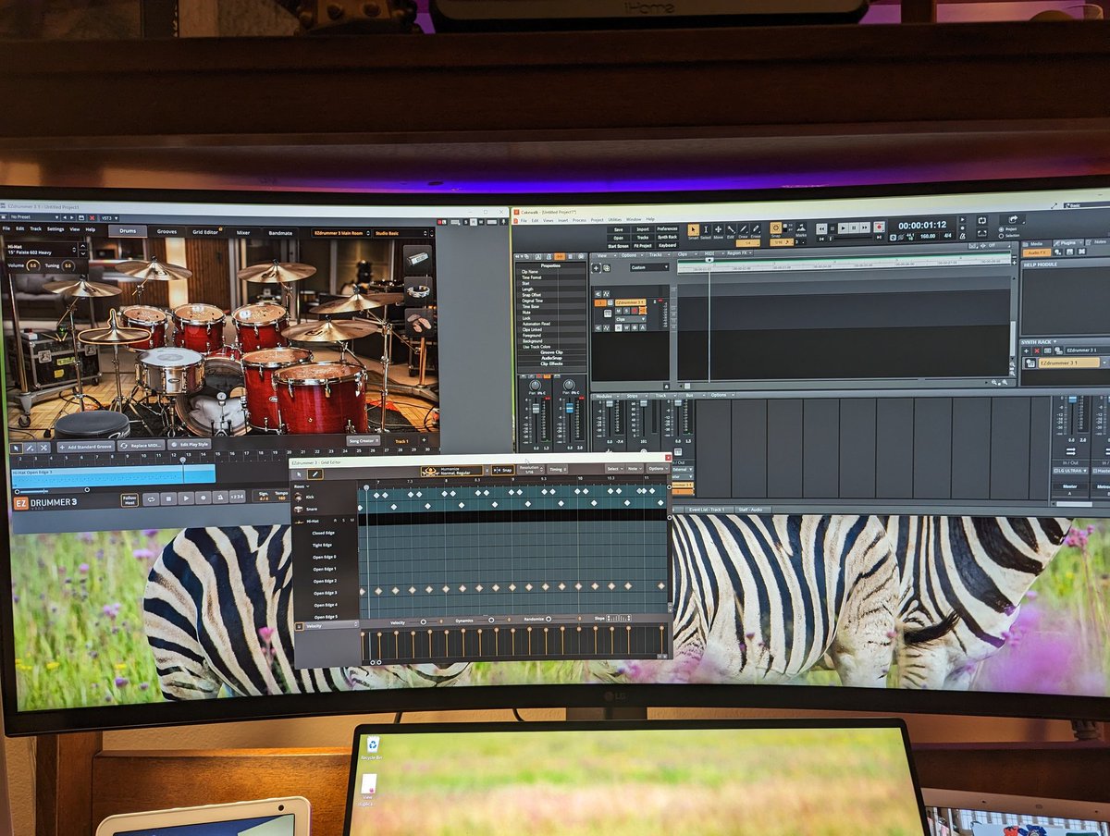
Task: Play in the Cakewalk transport
Action: 843,228
